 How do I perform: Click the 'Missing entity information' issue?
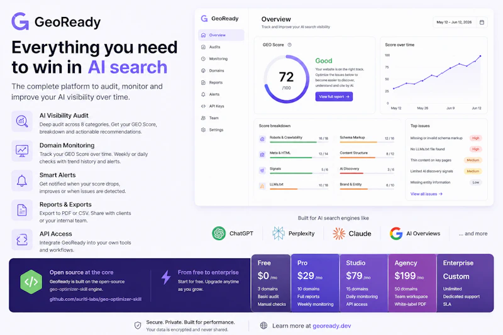[430, 182]
